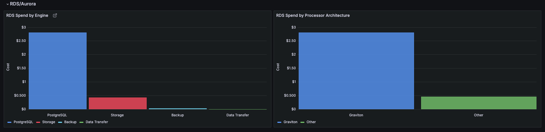Click the red Storage legend color swatch

(x=38, y=122)
